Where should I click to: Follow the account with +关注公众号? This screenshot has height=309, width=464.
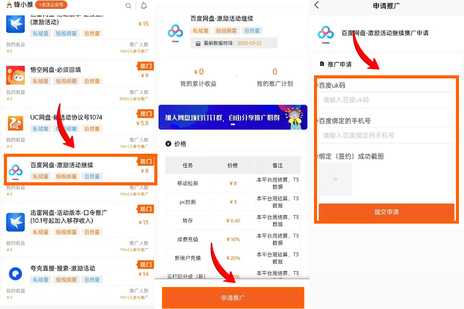(51, 5)
